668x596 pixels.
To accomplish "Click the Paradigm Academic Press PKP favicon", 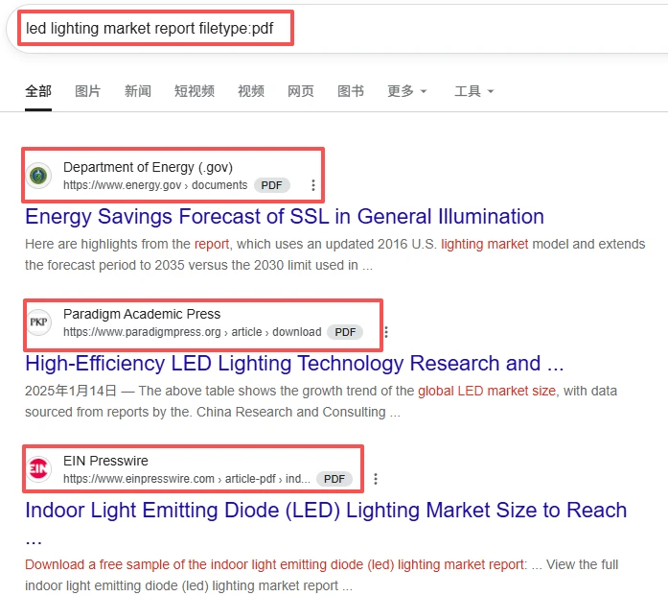I will (38, 322).
